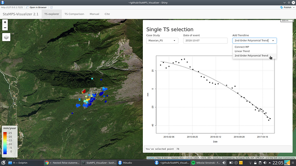Viewport: 296px width, 166px height.
Task: Zoom out on the map
Action: 5,28
